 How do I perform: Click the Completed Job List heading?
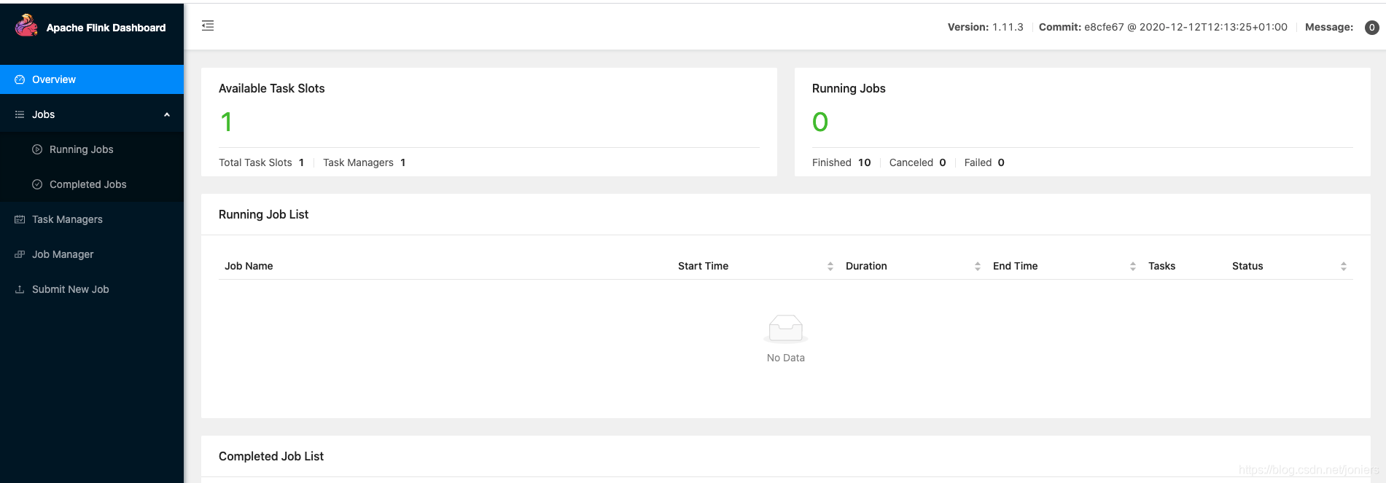point(271,456)
